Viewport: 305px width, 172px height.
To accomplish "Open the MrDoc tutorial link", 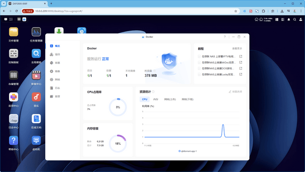I will coord(219,63).
